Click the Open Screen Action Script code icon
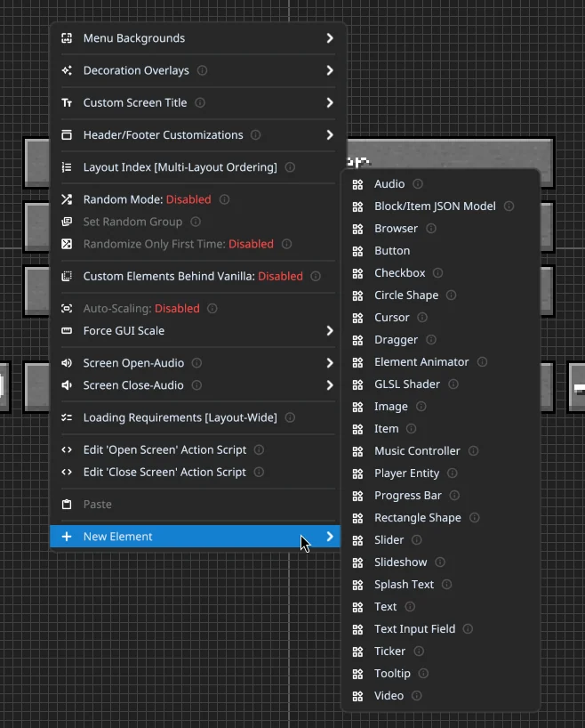The height and width of the screenshot is (728, 585). [x=67, y=450]
